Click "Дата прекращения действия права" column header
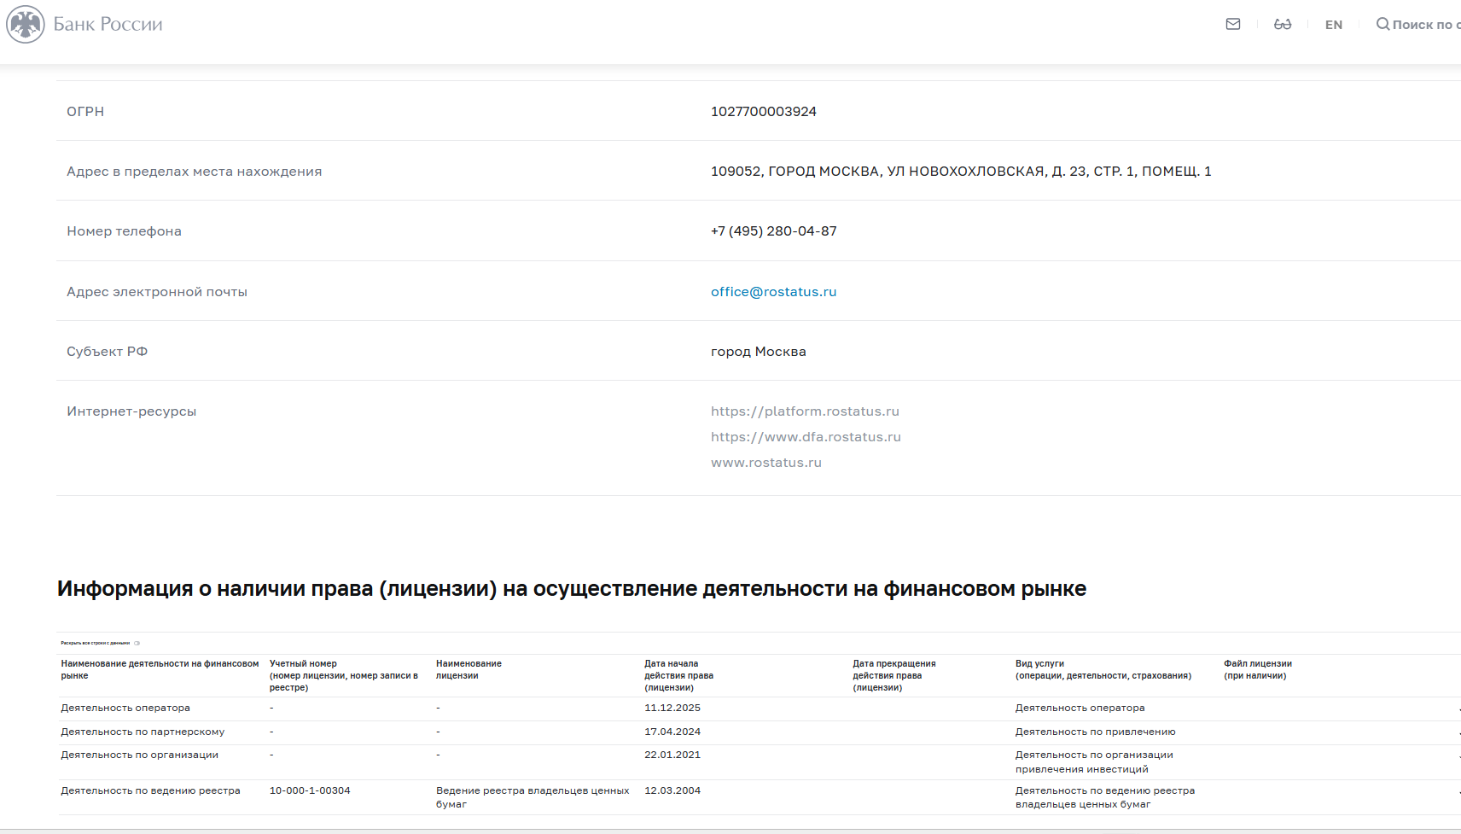 click(x=894, y=675)
